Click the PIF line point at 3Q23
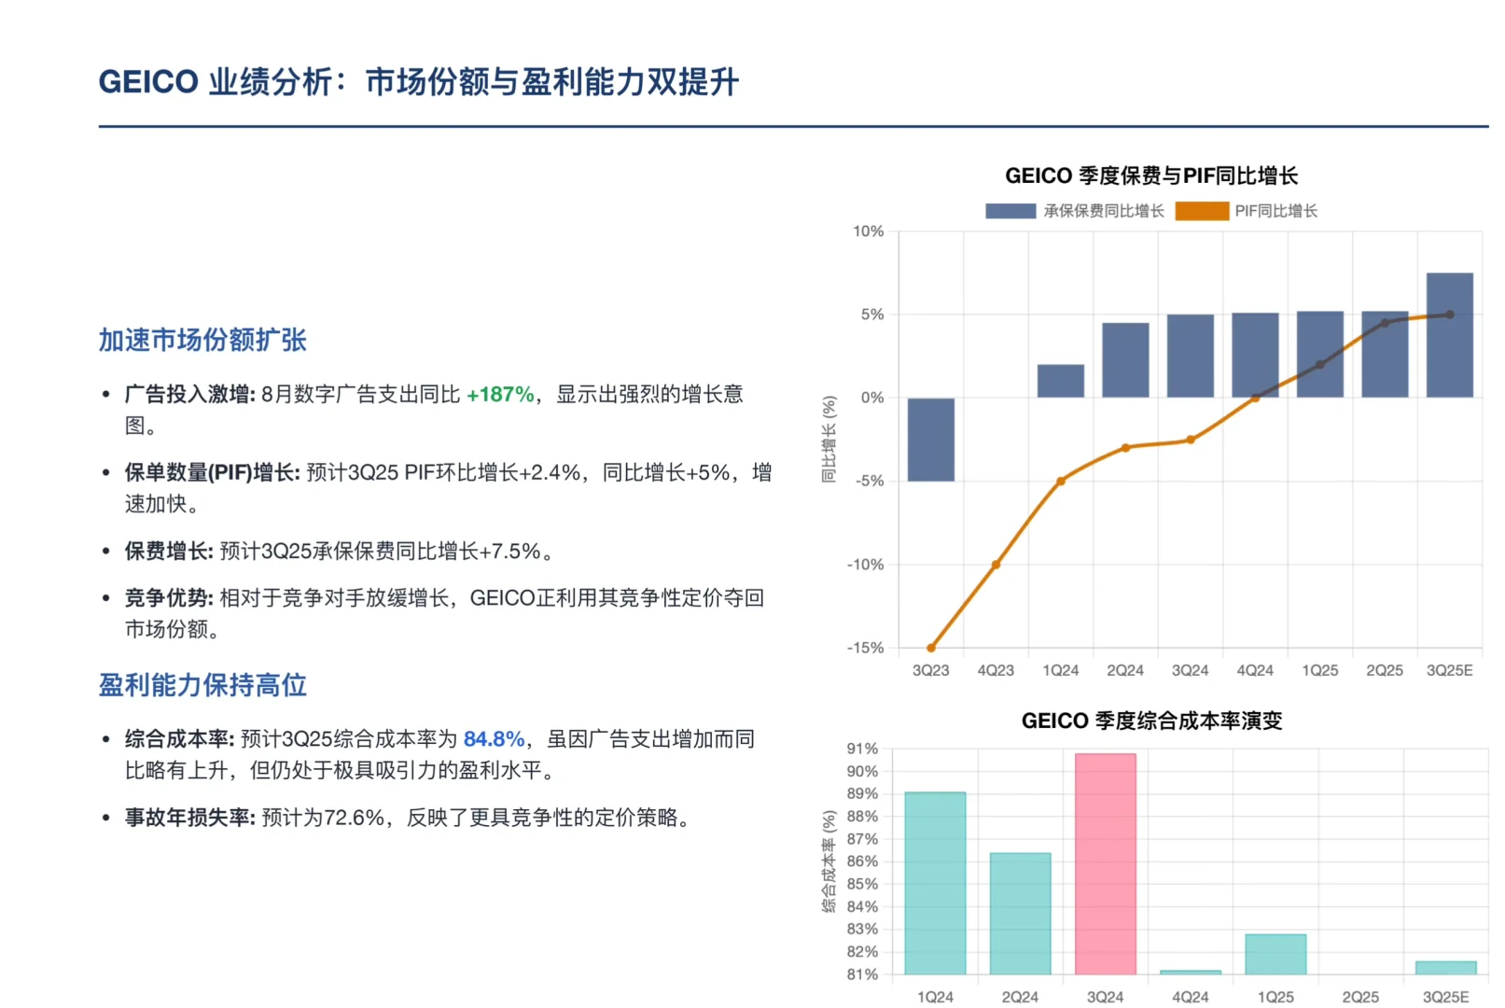This screenshot has height=1008, width=1505. click(x=931, y=648)
